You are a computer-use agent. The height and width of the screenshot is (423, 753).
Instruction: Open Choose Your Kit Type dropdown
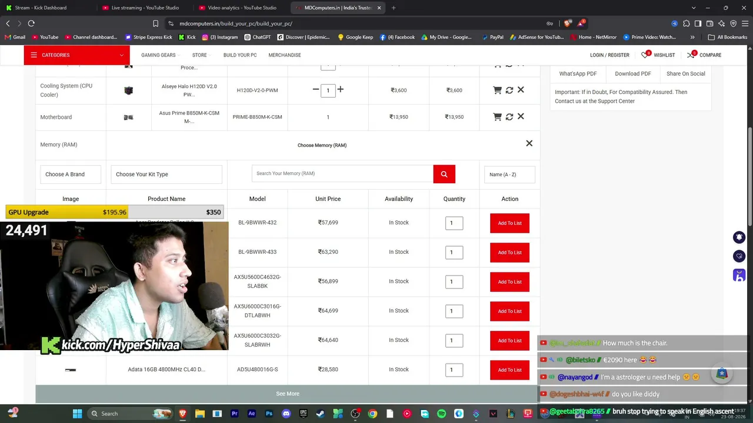[166, 174]
